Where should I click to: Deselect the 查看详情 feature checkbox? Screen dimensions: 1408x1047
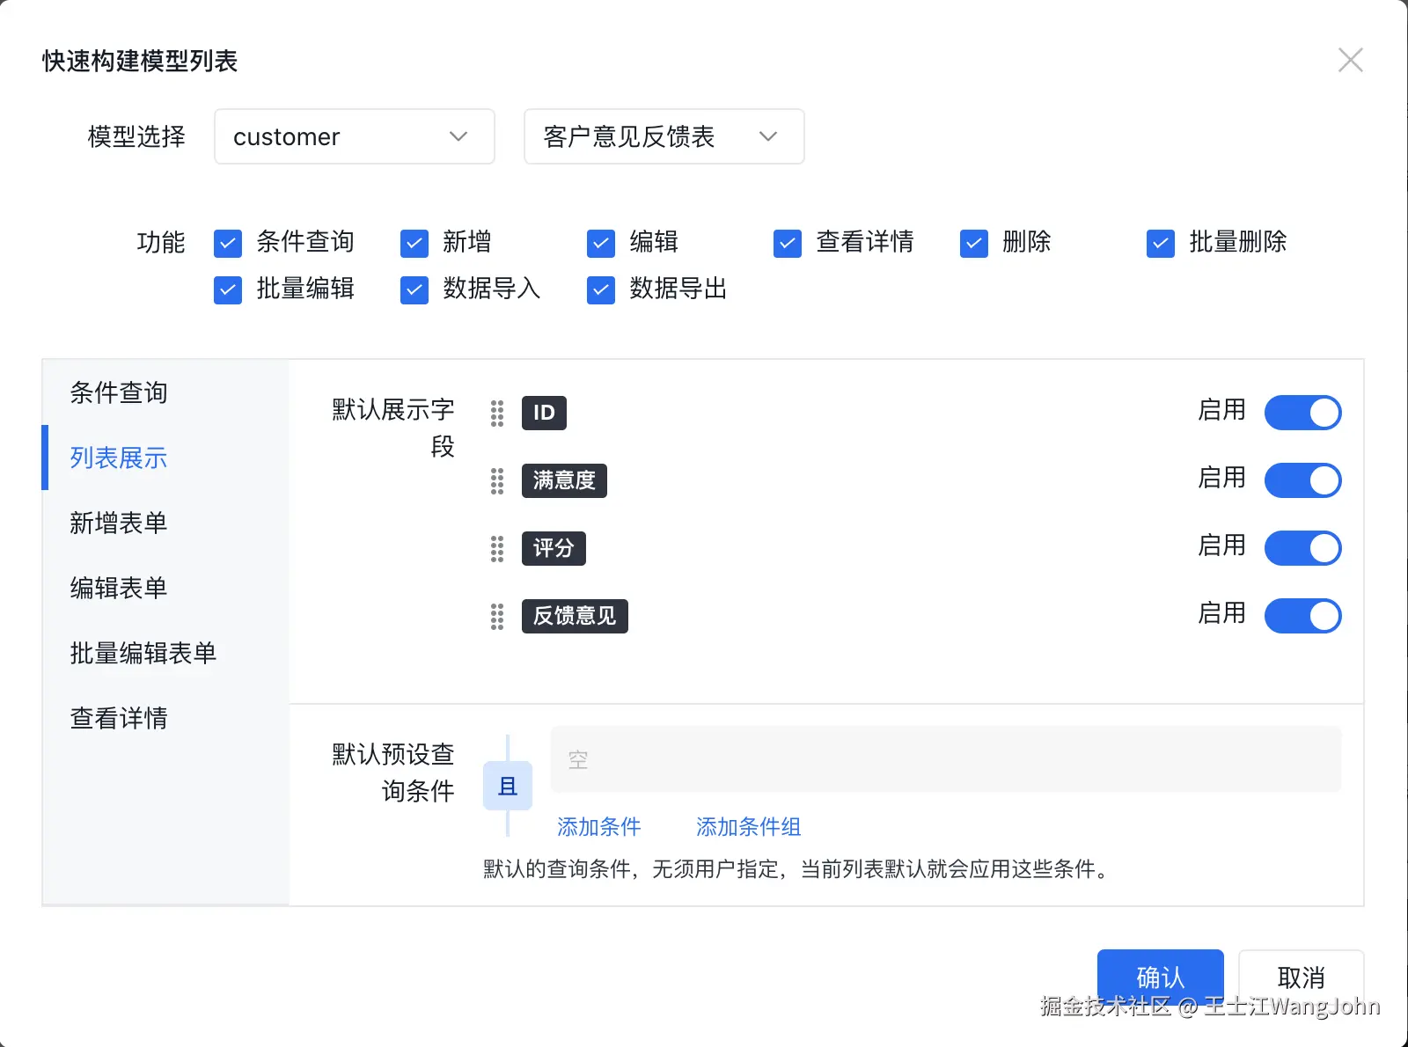pyautogui.click(x=787, y=243)
